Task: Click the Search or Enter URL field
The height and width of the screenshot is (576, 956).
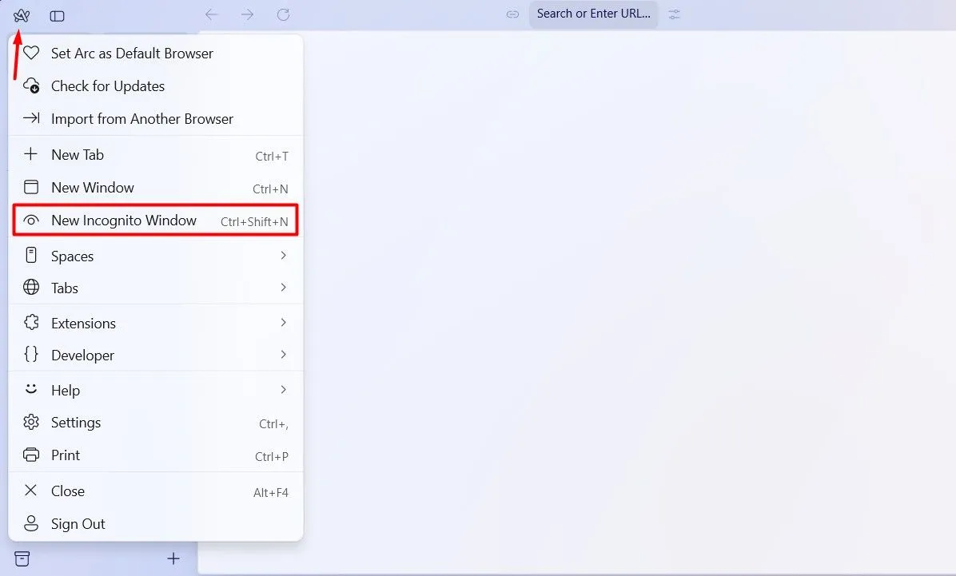Action: 593,14
